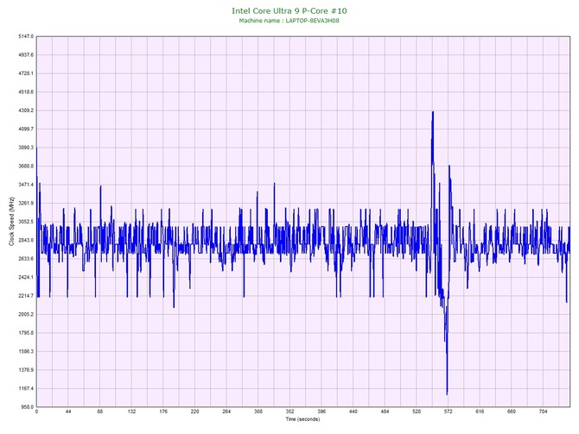
Task: Click the 132 x-axis time label
Action: (132, 412)
